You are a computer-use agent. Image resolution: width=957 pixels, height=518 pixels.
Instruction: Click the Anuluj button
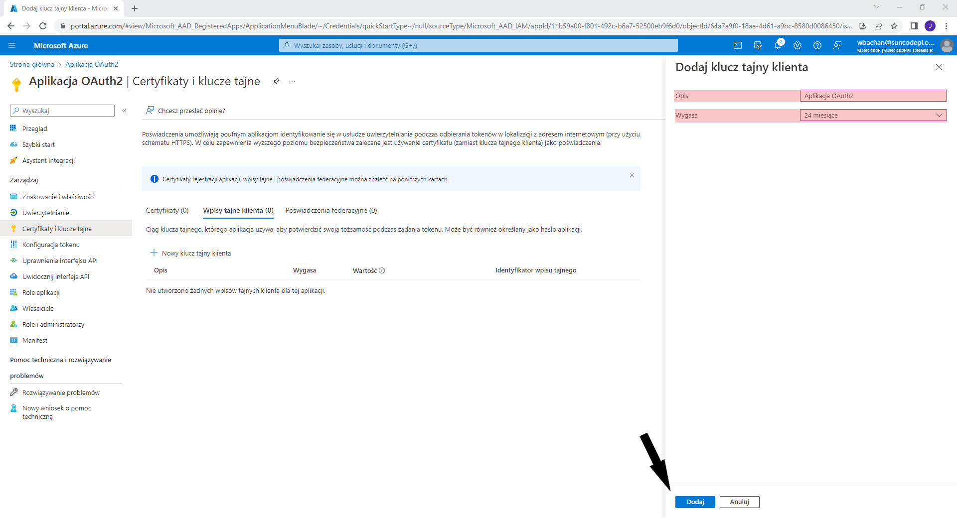(739, 502)
